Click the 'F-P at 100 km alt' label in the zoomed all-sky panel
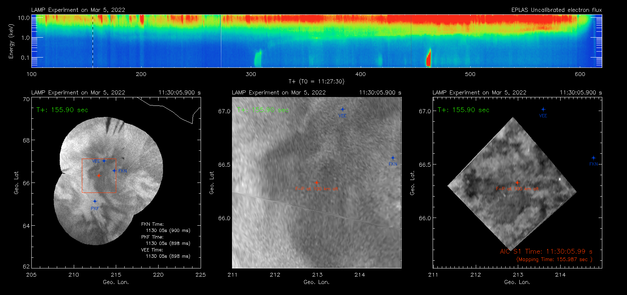Image resolution: width=627 pixels, height=295 pixels. pos(316,189)
